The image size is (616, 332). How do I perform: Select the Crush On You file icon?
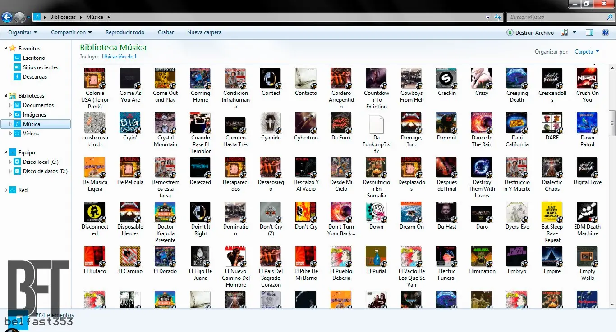[x=587, y=78]
